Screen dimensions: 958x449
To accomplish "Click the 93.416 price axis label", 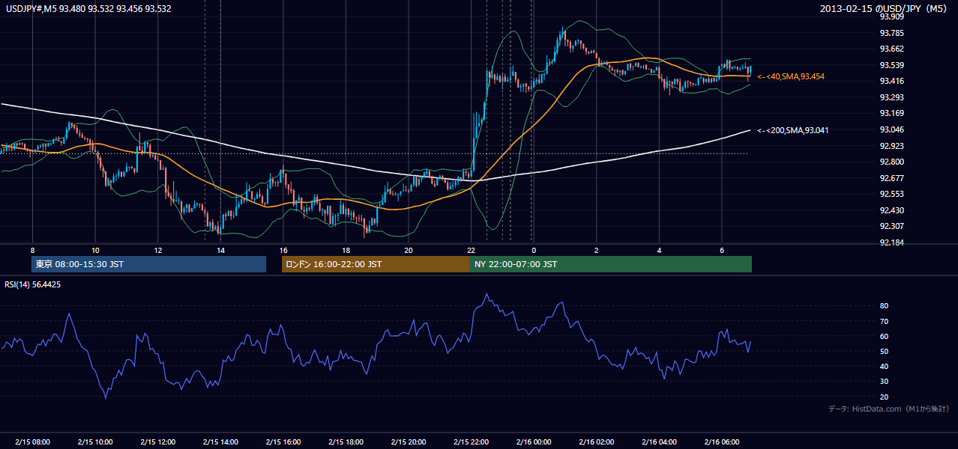I will pyautogui.click(x=892, y=81).
